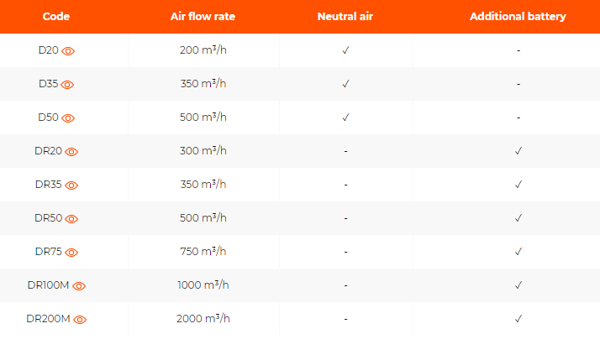This screenshot has height=355, width=600.
Task: Click the Neutral air checkmark for D20
Action: 345,50
